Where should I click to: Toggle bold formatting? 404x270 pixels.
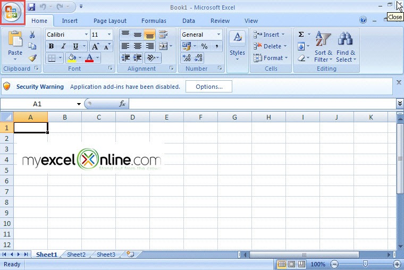coord(51,46)
